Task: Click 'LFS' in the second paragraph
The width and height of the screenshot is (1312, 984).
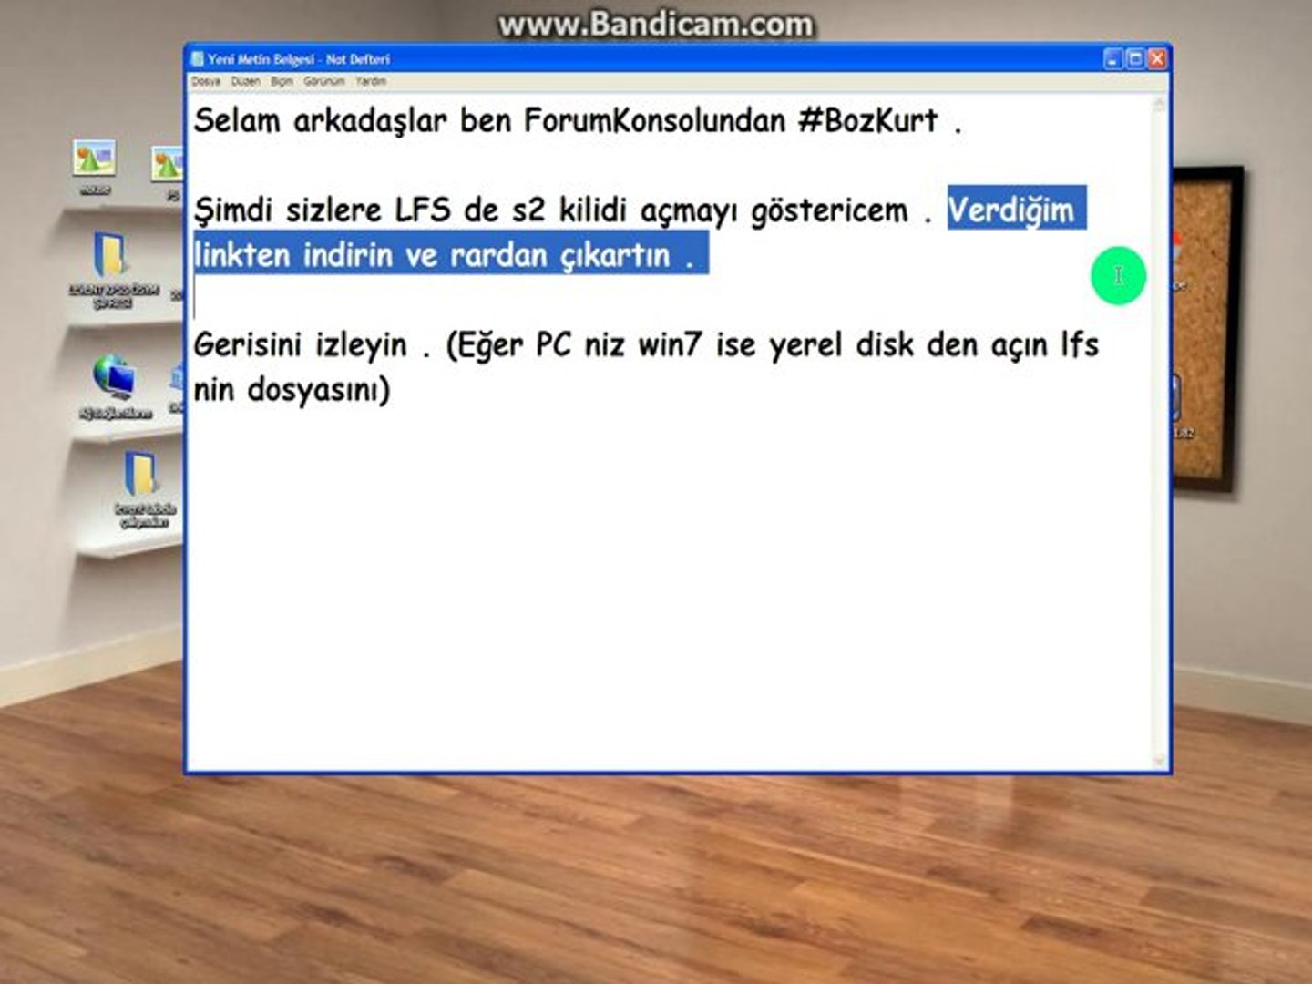Action: [x=423, y=210]
